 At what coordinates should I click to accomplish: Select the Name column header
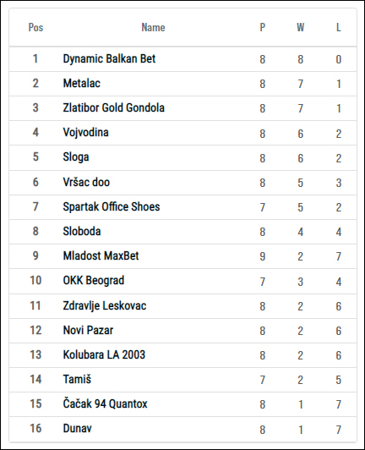coord(153,28)
